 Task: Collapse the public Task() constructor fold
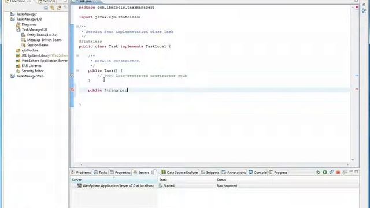pos(77,70)
